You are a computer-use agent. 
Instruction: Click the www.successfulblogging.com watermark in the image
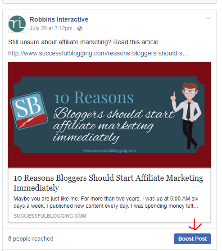[109, 151]
